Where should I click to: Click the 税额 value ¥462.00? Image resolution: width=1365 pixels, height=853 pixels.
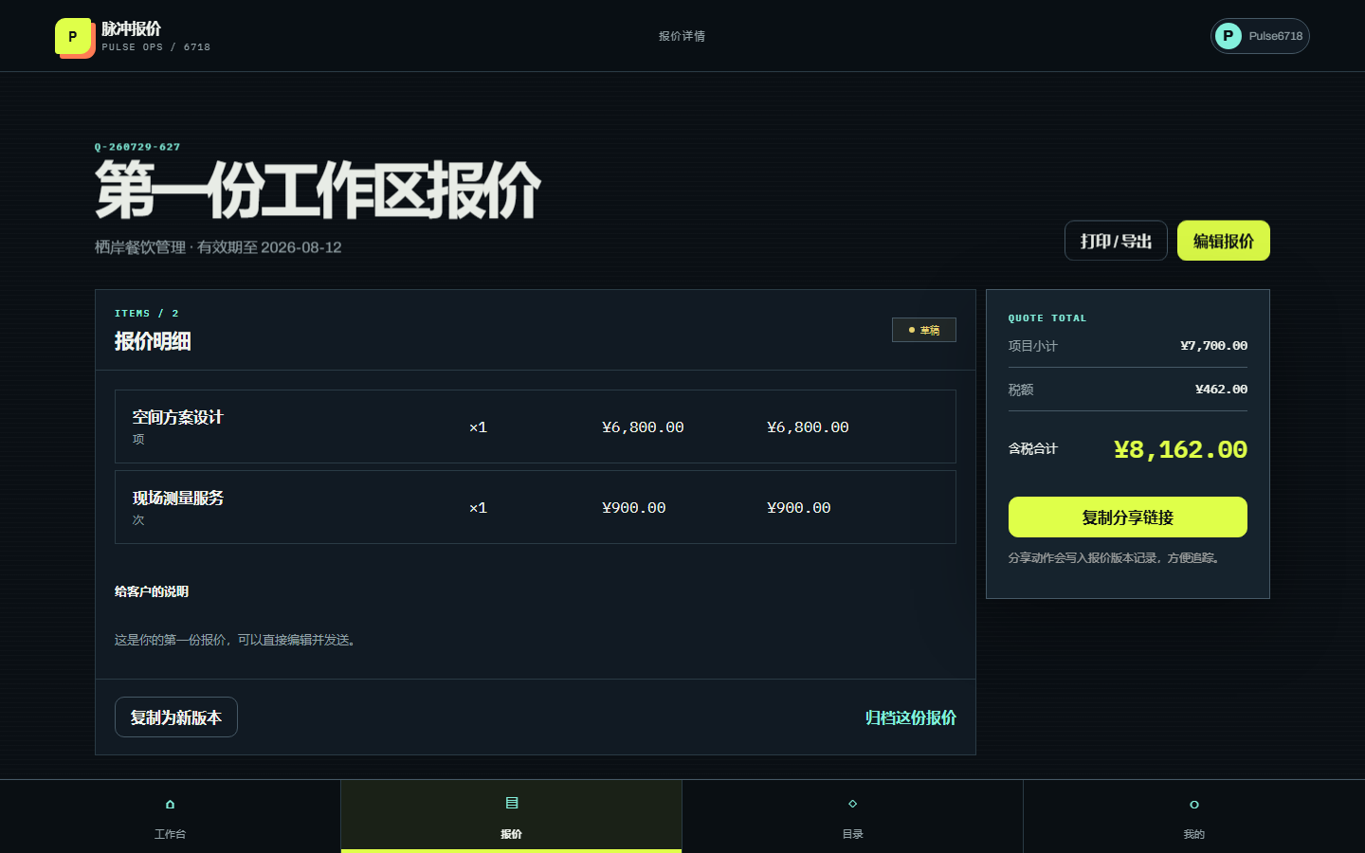tap(1222, 390)
